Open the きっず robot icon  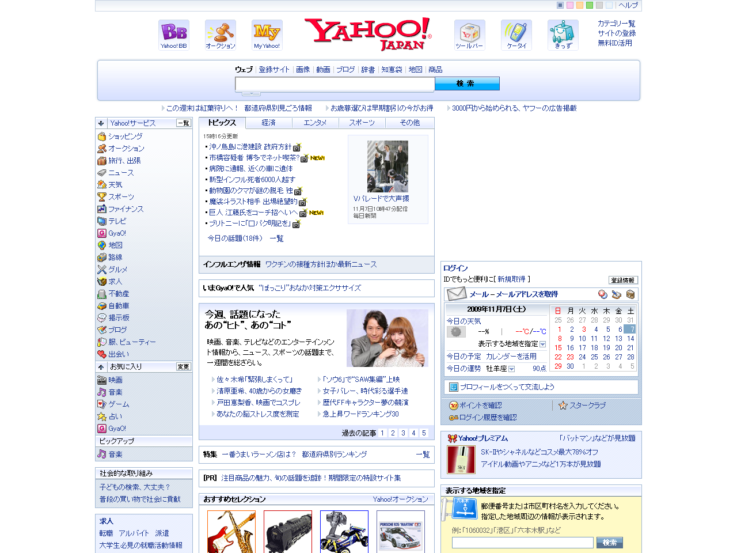pyautogui.click(x=563, y=35)
